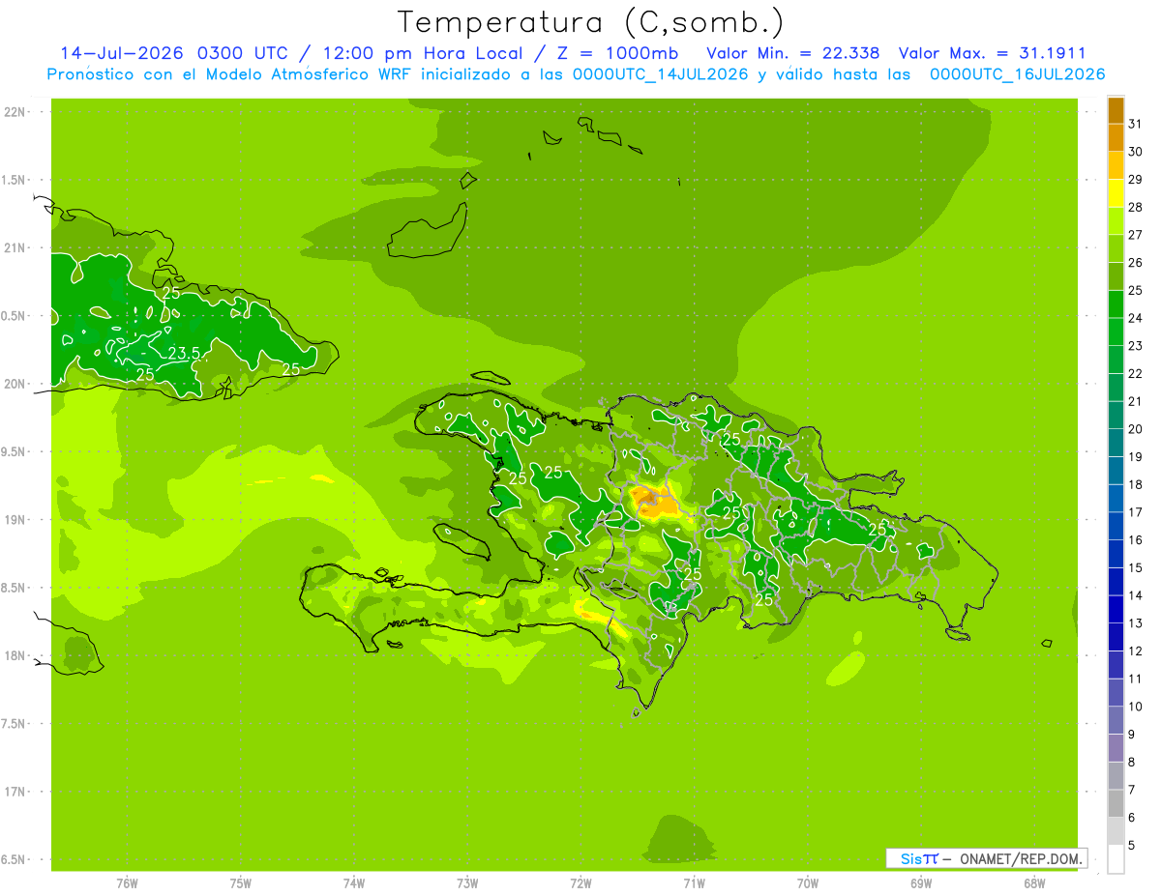Select color bar segment between 6 and 7
The image size is (1161, 896).
pos(1116,804)
